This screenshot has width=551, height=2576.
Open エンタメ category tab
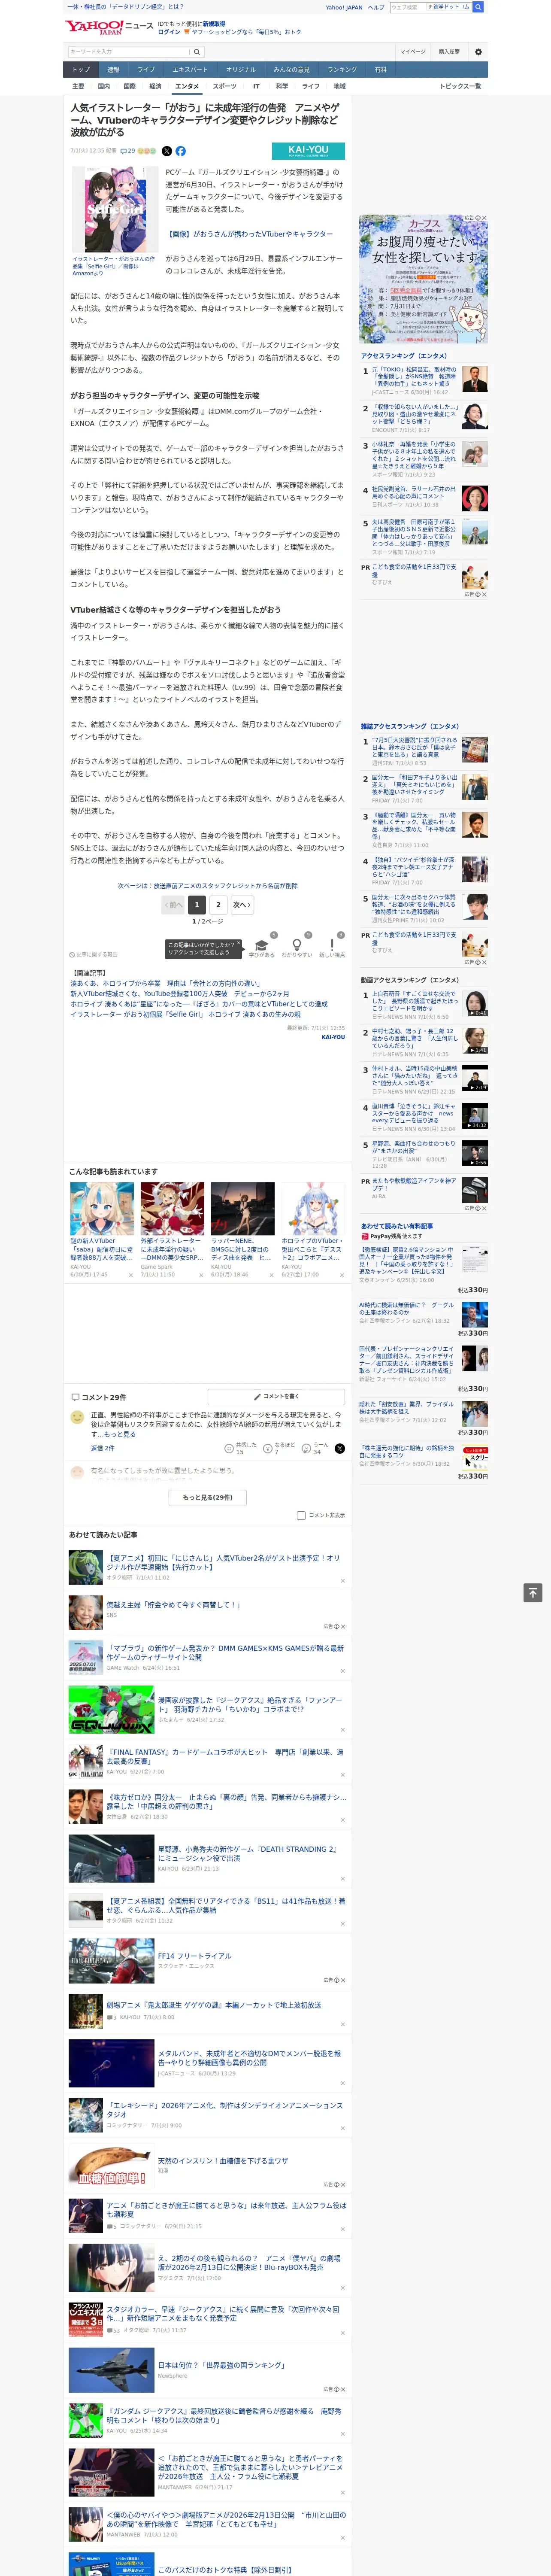click(187, 86)
